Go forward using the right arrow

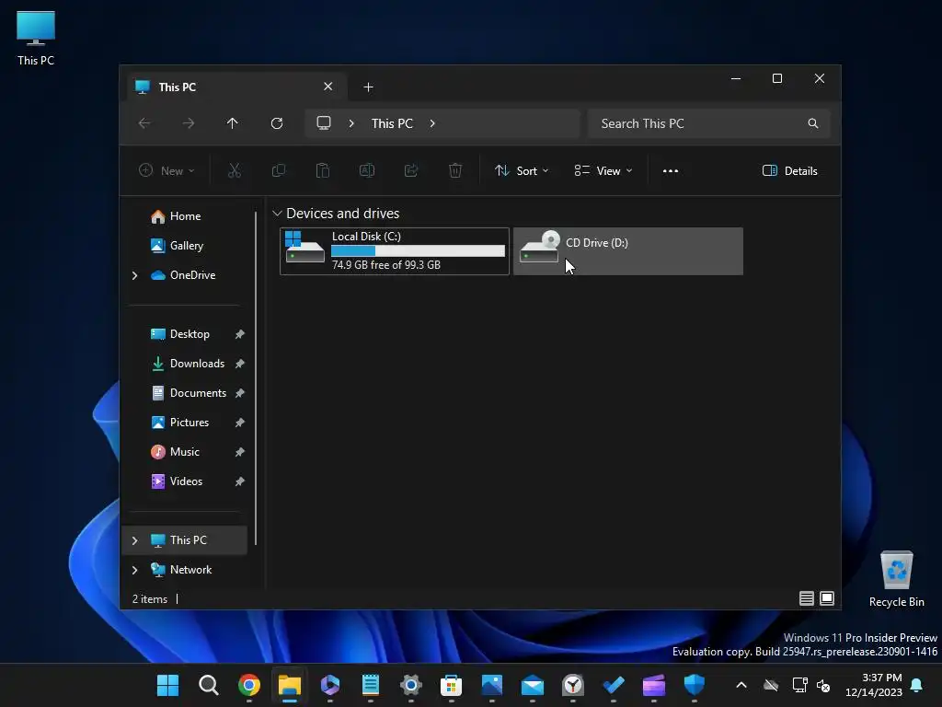[x=188, y=123]
